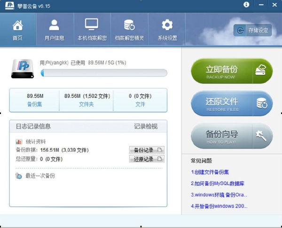Click the PP drive logo icon
Screen dimensions: 282x228
(23, 68)
